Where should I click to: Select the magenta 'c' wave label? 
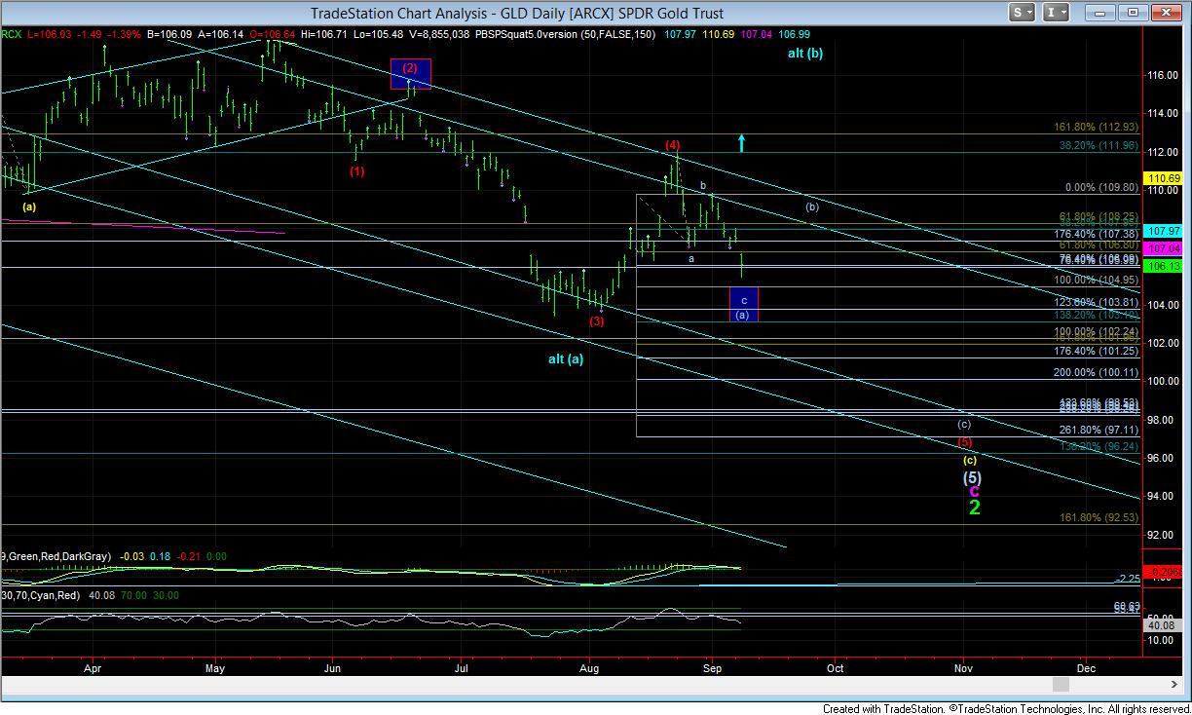(974, 491)
